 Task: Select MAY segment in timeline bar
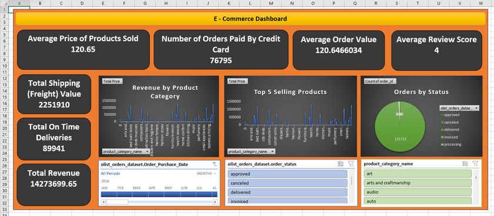(172, 194)
